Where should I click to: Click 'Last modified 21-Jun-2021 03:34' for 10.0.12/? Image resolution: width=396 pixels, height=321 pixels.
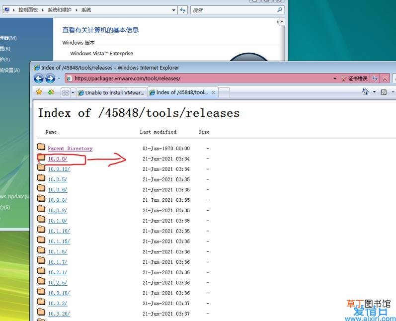click(166, 169)
